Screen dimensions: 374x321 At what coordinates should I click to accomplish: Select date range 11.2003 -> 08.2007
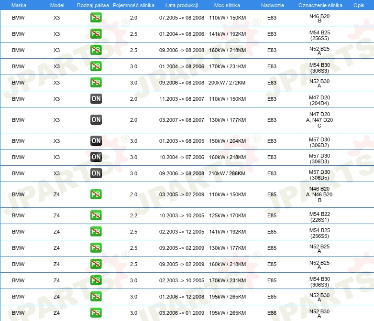coord(182,99)
